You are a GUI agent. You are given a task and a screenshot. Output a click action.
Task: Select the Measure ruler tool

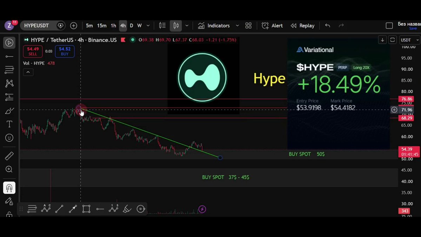click(x=9, y=156)
